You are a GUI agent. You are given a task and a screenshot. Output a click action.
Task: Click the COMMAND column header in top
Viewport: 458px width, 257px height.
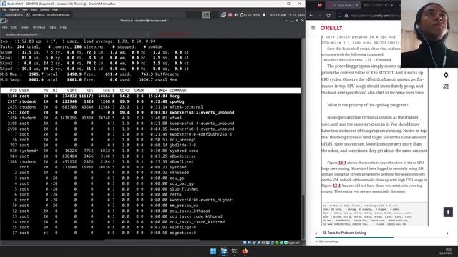(x=177, y=91)
